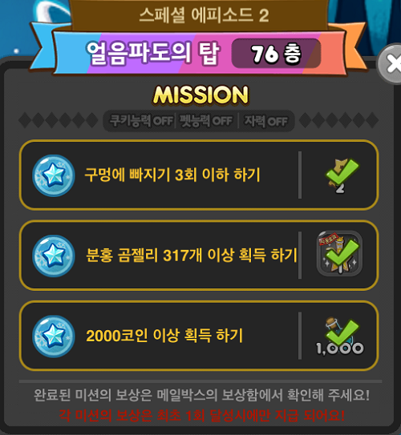This screenshot has width=401, height=435.
Task: Tap the treasure map reward with green checkmark
Action: (342, 175)
